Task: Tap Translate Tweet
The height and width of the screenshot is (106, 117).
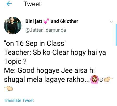Action: (19, 101)
